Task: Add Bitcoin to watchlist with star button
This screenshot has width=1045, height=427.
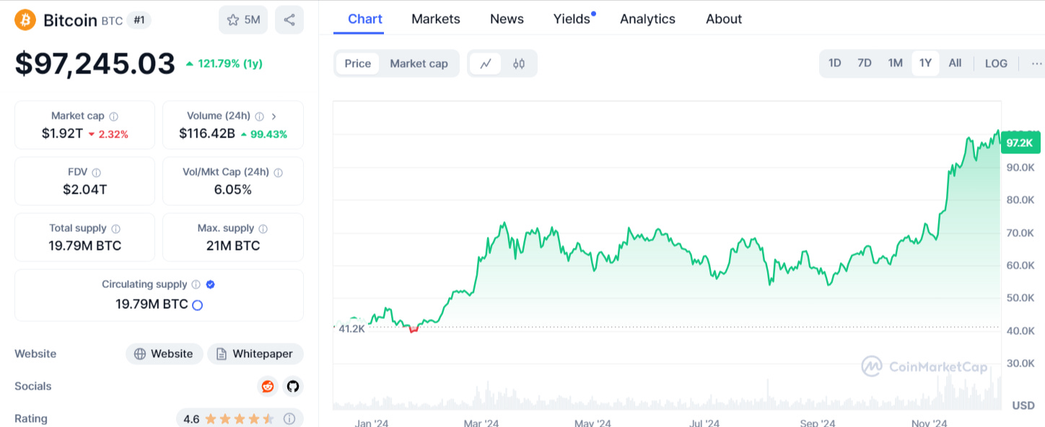Action: tap(243, 19)
